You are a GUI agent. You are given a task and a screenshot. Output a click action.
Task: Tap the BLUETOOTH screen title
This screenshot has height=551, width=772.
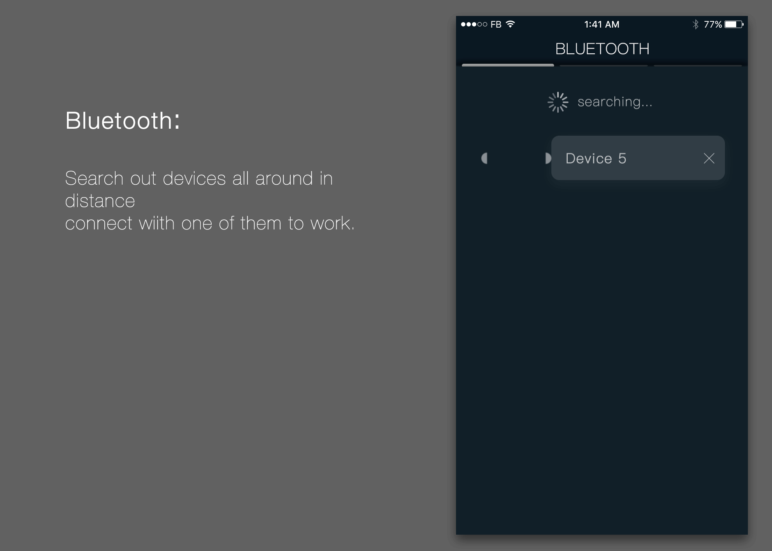[x=602, y=49]
